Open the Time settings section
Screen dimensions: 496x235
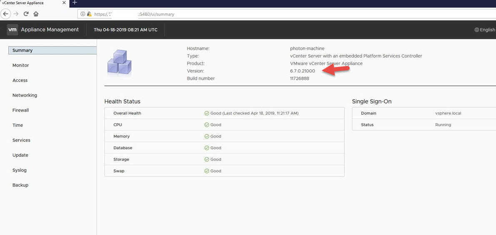[18, 125]
